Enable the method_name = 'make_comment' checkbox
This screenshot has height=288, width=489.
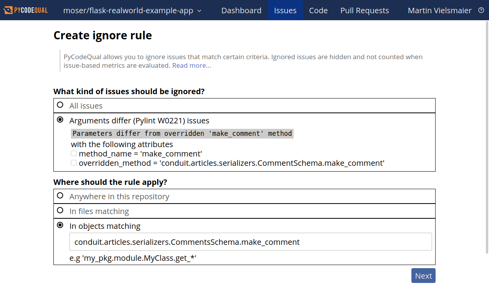pos(74,153)
